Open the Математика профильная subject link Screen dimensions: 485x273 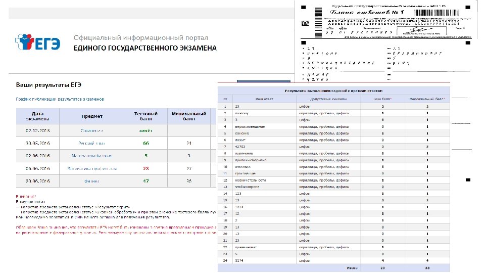pyautogui.click(x=92, y=169)
